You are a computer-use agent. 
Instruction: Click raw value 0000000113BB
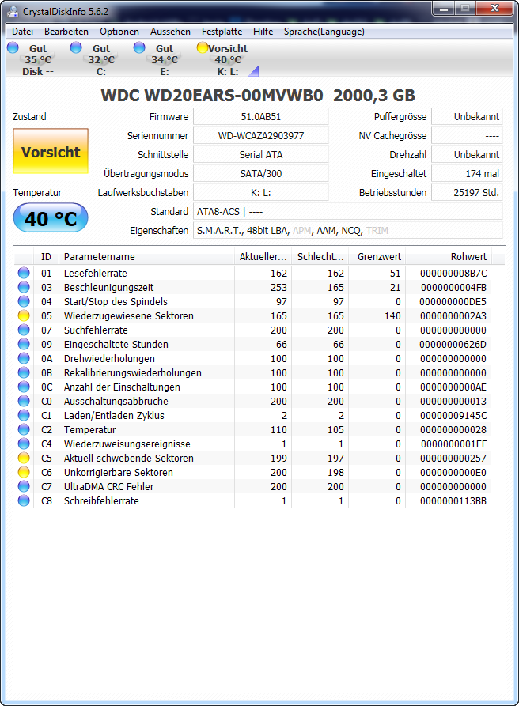453,500
